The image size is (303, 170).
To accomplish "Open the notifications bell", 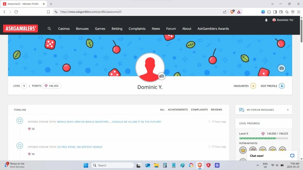I will point(266,20).
